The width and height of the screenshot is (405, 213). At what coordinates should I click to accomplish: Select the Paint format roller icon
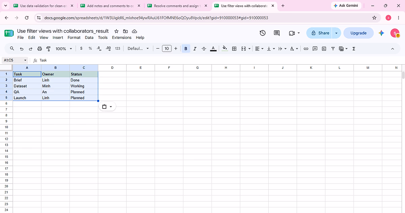[x=48, y=49]
